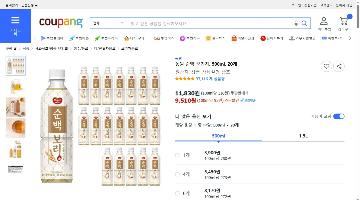The height and width of the screenshot is (202, 360).
Task: Select first thumbnail of 20 bottles
Action: pos(15,66)
